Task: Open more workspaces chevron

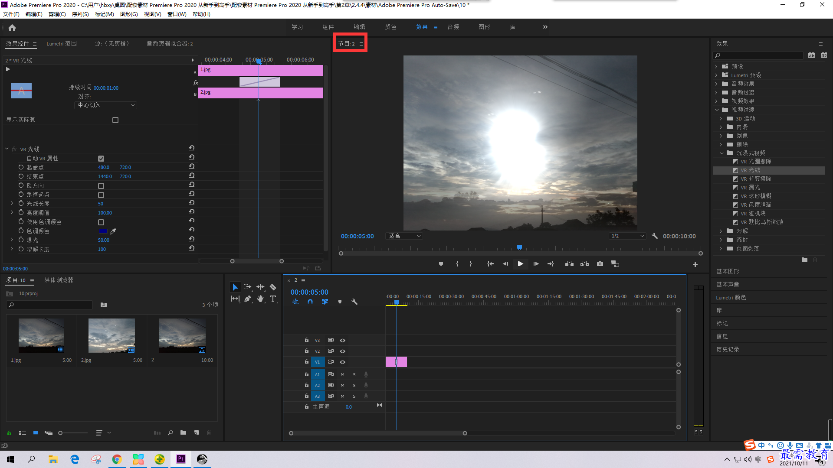Action: tap(545, 27)
